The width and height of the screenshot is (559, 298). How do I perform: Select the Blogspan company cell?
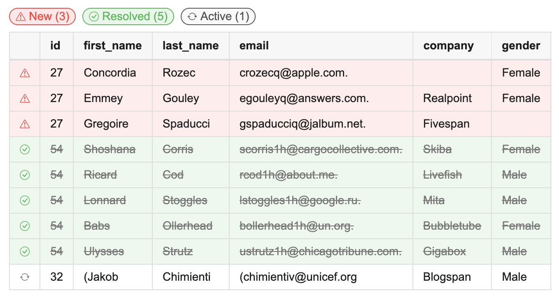click(447, 277)
